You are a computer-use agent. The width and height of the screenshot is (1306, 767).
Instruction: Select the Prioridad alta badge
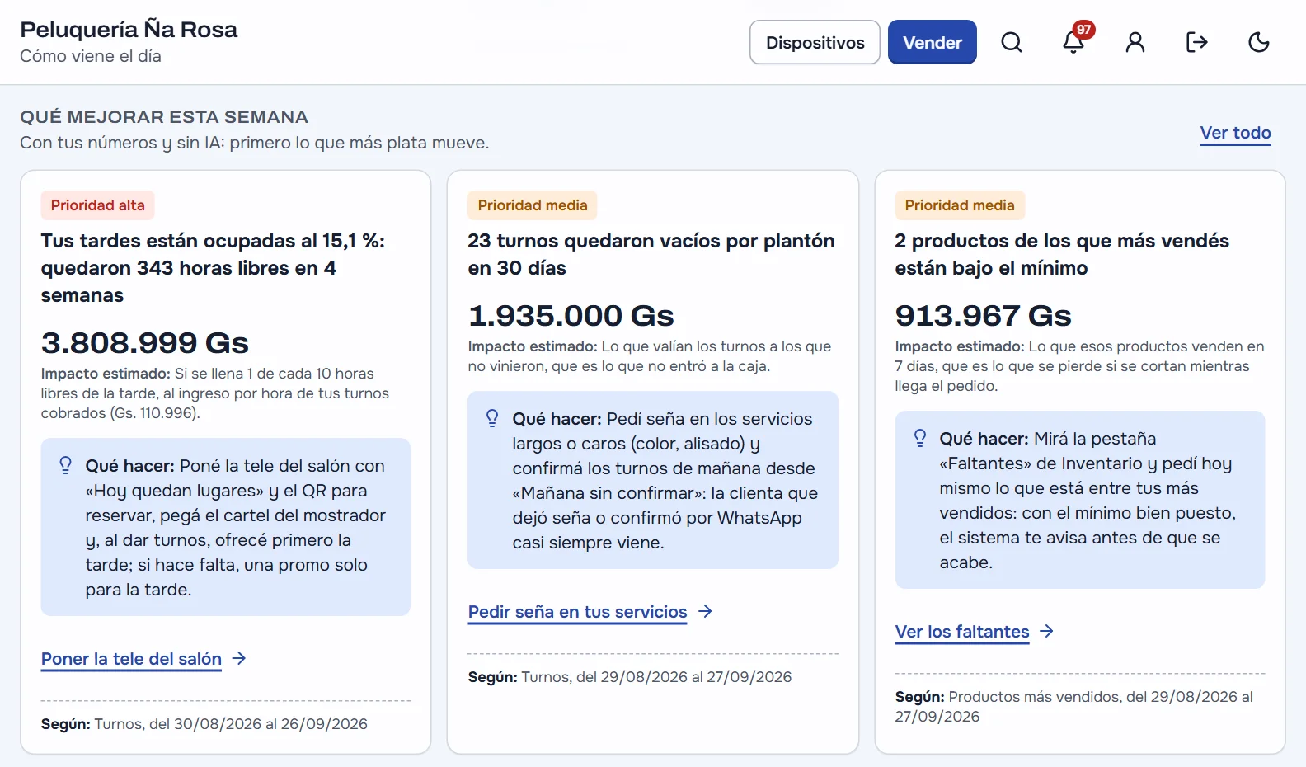click(97, 205)
